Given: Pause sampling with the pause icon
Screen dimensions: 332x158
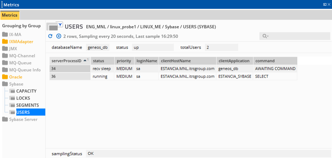Looking at the screenshot, I should tap(59, 36).
